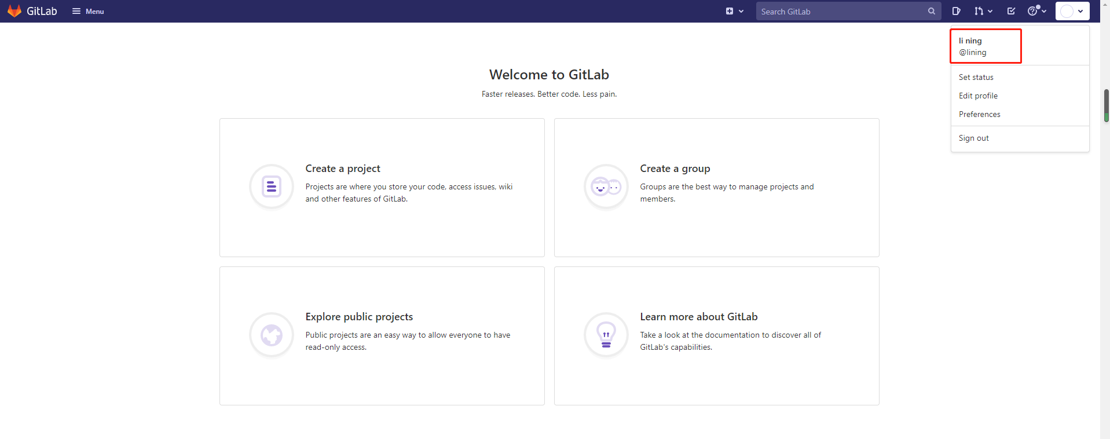Open the Menu hamburger button
Image resolution: width=1110 pixels, height=439 pixels.
pos(88,11)
